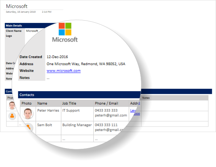Screen dimensions: 216x167
Task: Click the Peter Harries name cell
Action: 48,110
